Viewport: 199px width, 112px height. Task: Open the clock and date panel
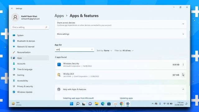pos(179,104)
